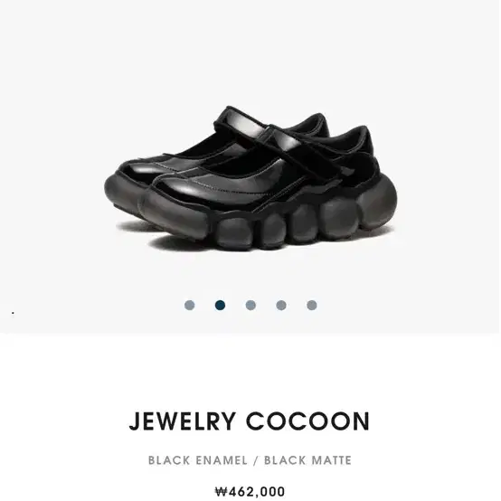Open the black shoe product image
Image resolution: width=501 pixels, height=501 pixels.
[250, 178]
